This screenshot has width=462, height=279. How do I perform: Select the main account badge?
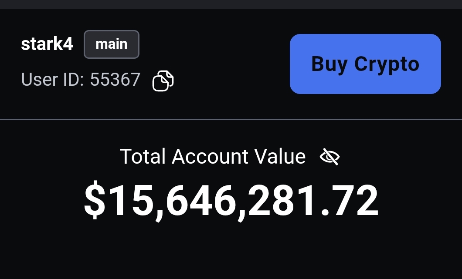coord(112,44)
